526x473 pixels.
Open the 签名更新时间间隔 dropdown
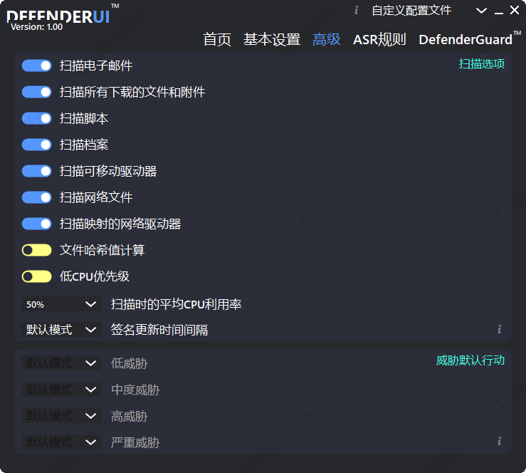coord(61,330)
